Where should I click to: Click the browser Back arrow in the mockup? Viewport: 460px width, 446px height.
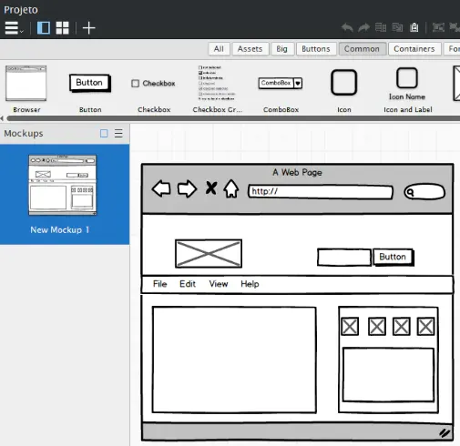tap(161, 188)
